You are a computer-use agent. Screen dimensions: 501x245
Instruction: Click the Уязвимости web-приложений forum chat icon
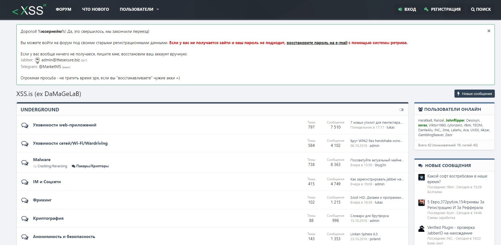coord(25,125)
